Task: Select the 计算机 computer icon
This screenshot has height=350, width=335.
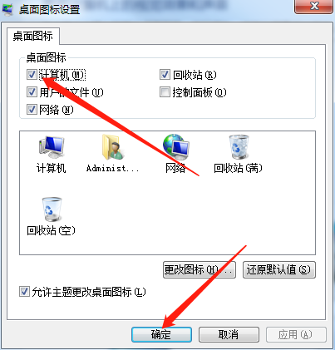Action: coord(52,146)
